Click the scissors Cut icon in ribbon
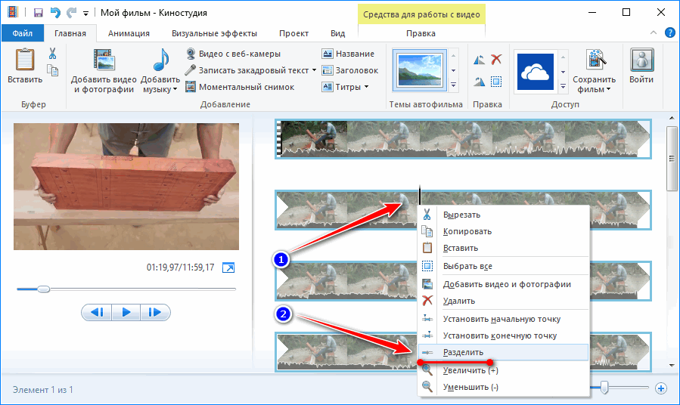The height and width of the screenshot is (405, 680). point(52,54)
